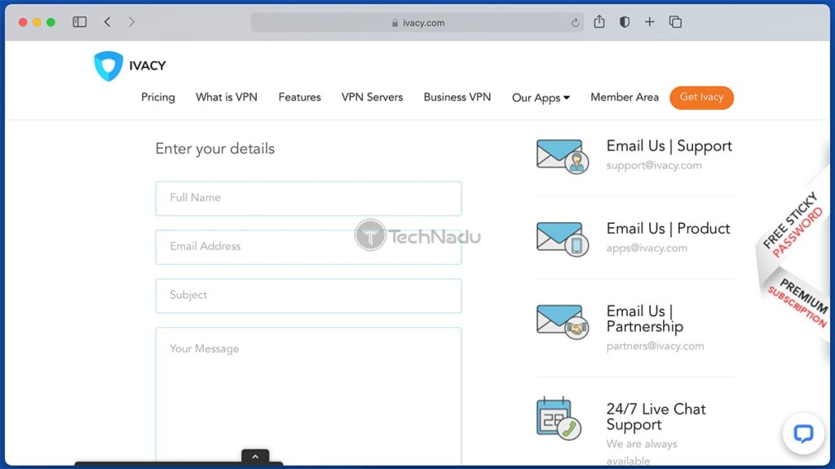This screenshot has height=469, width=835.
Task: Click the scroll-up chevron tab
Action: (255, 456)
